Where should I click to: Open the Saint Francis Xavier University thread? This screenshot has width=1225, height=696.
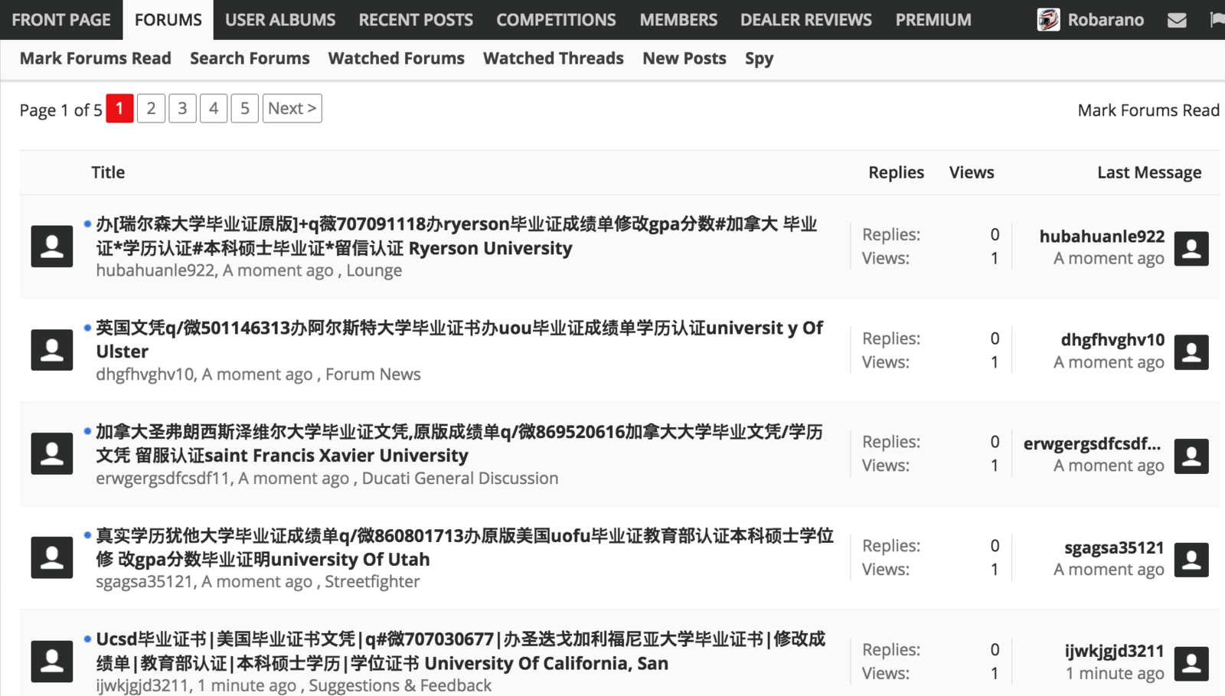(459, 443)
